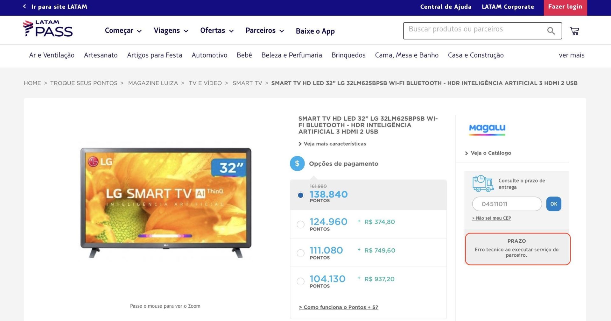Viewport: 611px width, 321px height.
Task: Click Não sei meu CEP link
Action: click(x=492, y=218)
